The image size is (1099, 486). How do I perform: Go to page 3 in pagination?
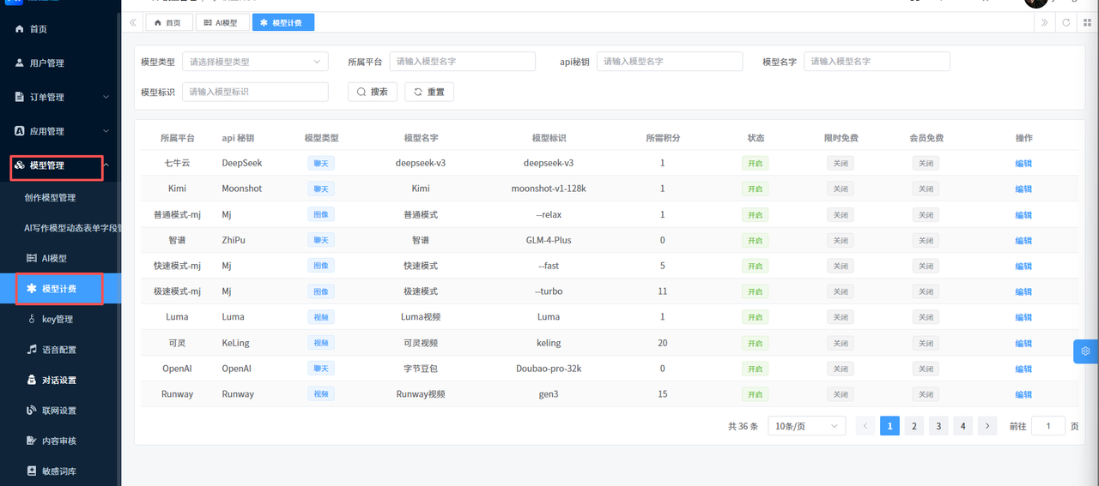click(x=938, y=426)
